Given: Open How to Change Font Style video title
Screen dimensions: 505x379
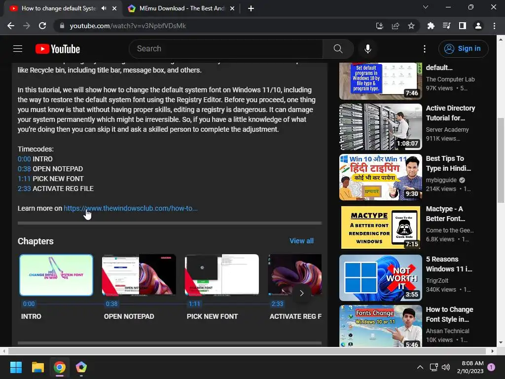Looking at the screenshot, I should (x=450, y=314).
